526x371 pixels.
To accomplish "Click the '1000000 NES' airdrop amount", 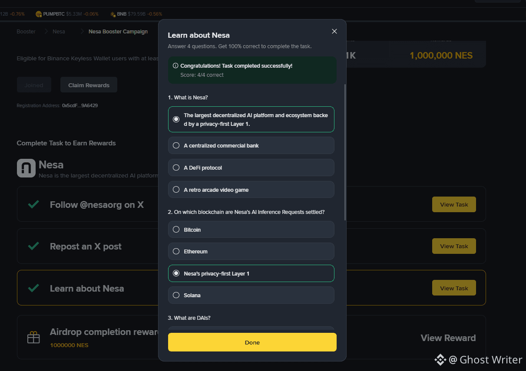I will click(69, 345).
